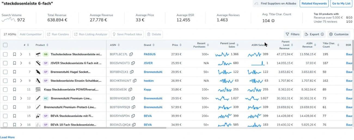Copy ASIN B0GWZLQXQ4 to clipboard
This screenshot has height=140, width=354.
pos(133,125)
